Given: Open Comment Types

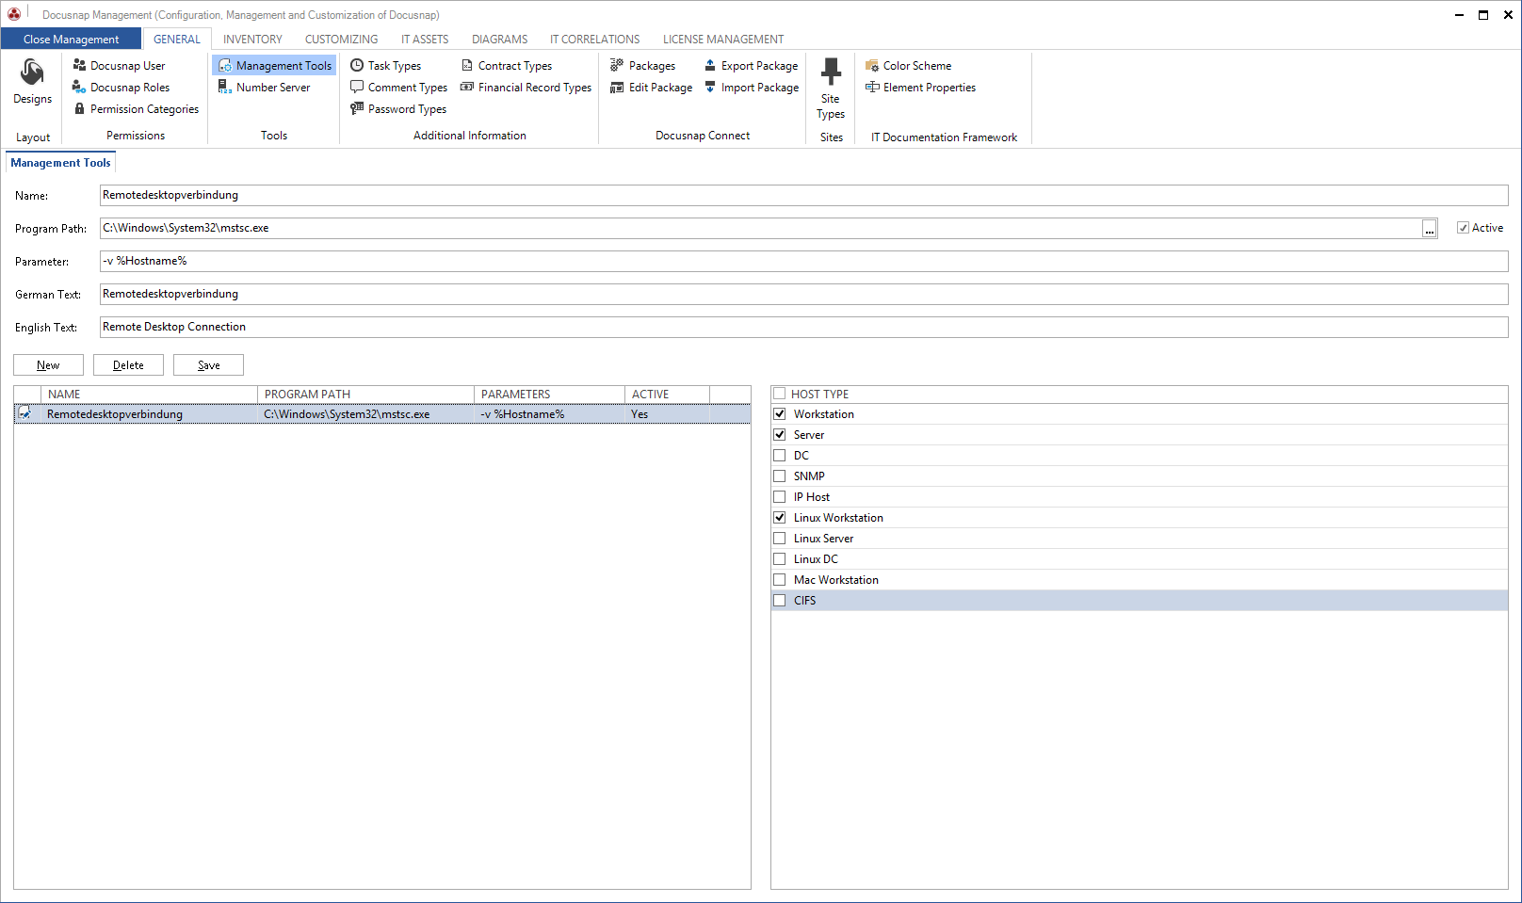Looking at the screenshot, I should pyautogui.click(x=399, y=88).
